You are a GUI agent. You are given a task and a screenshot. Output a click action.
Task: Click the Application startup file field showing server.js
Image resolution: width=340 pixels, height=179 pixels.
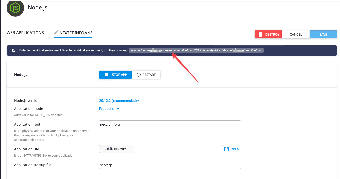pyautogui.click(x=170, y=165)
